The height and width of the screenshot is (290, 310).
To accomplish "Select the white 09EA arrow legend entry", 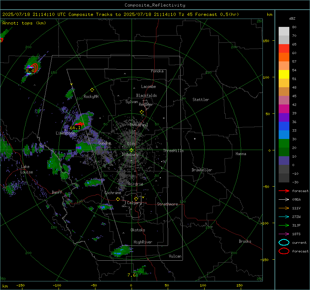I will click(284, 200).
